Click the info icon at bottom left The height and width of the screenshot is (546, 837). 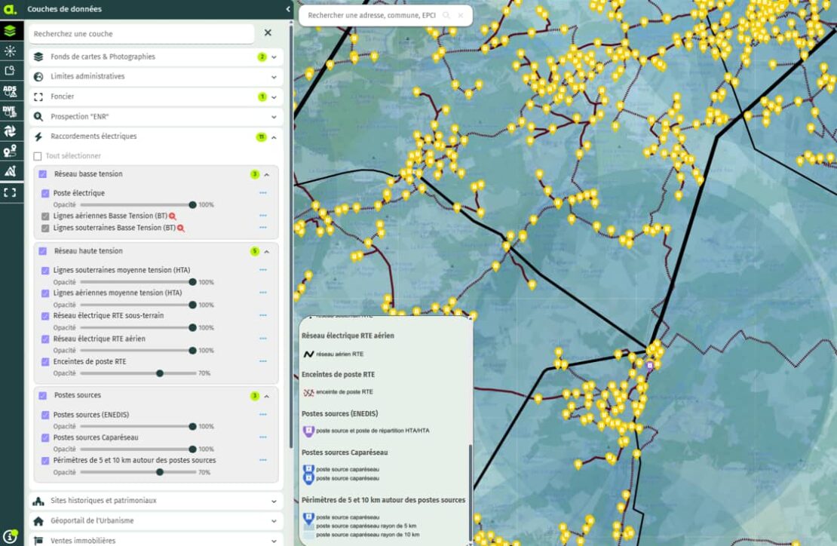pyautogui.click(x=10, y=535)
